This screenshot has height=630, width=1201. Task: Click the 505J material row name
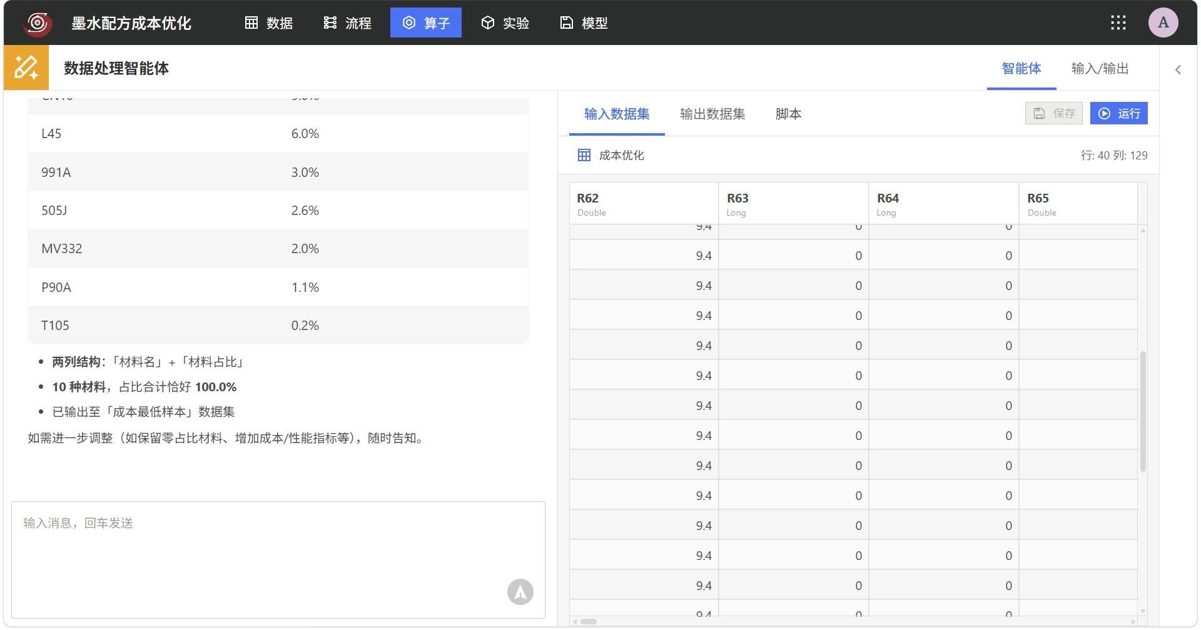pos(54,211)
